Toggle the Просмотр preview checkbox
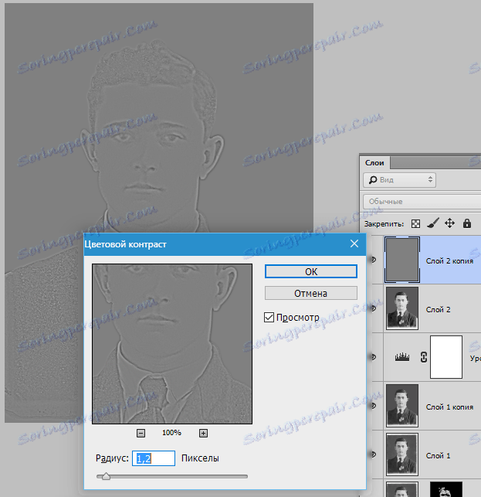The image size is (481, 497). click(x=269, y=317)
